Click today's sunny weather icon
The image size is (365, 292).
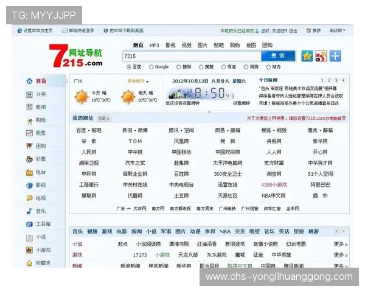[x=82, y=97]
